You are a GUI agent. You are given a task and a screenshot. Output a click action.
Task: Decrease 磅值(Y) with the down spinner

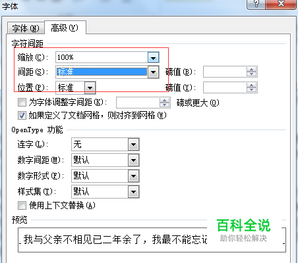[251, 90]
